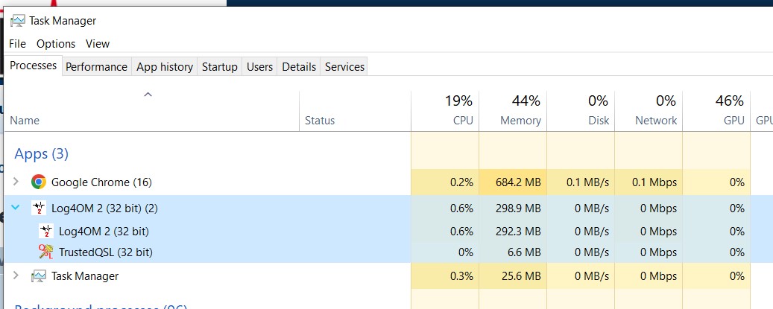Sort by the Status column header

[355, 111]
